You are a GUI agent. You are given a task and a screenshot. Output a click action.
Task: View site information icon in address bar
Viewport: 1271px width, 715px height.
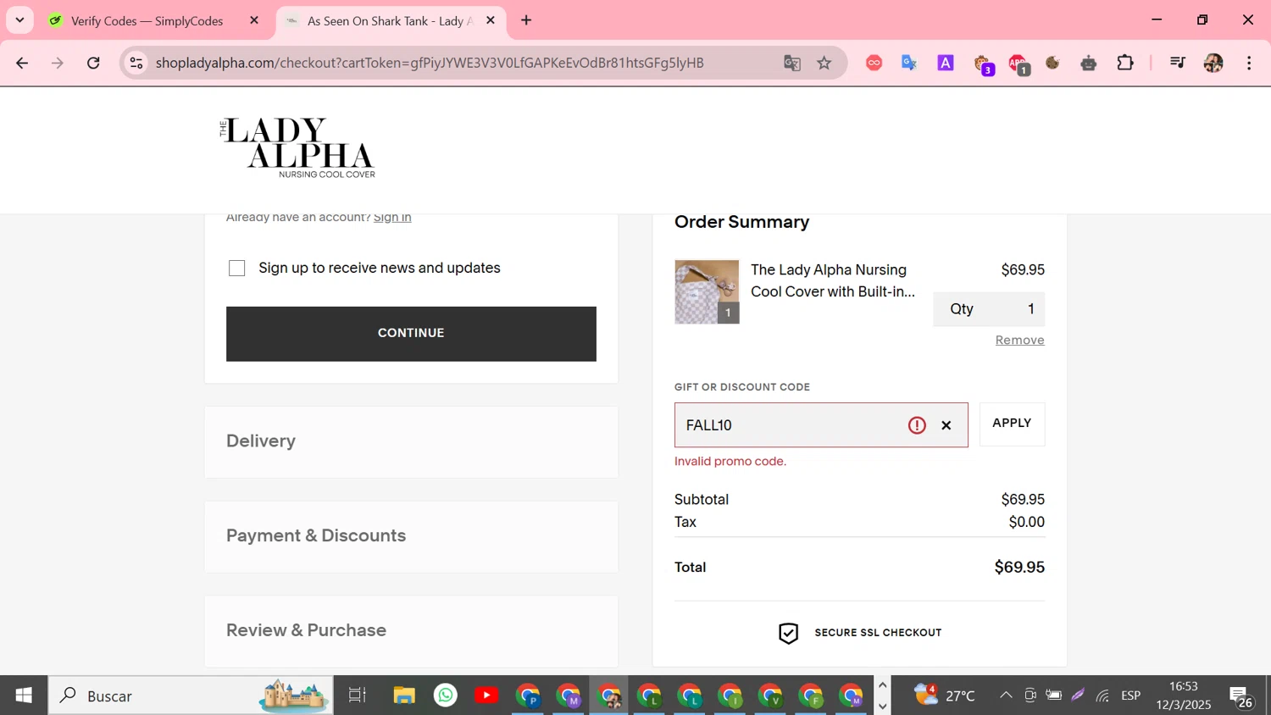[x=136, y=63]
